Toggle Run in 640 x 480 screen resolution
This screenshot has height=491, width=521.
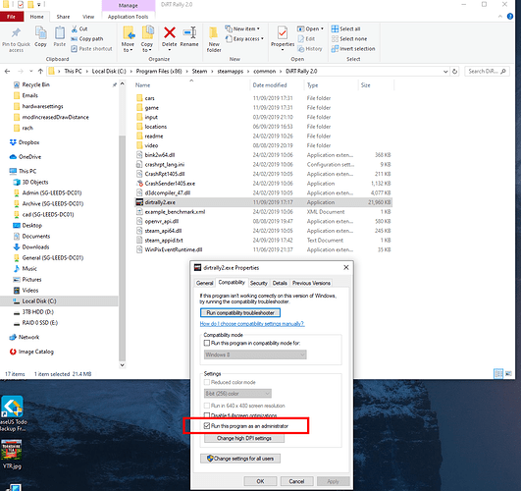(x=207, y=406)
